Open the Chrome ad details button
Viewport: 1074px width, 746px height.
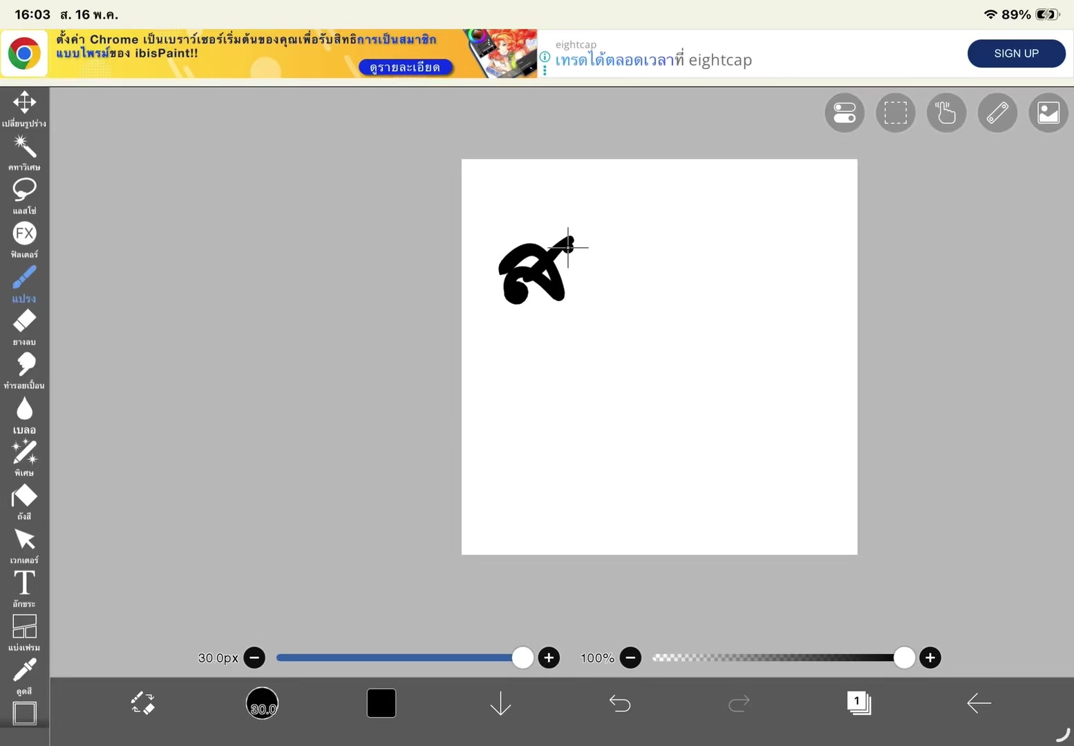click(405, 67)
